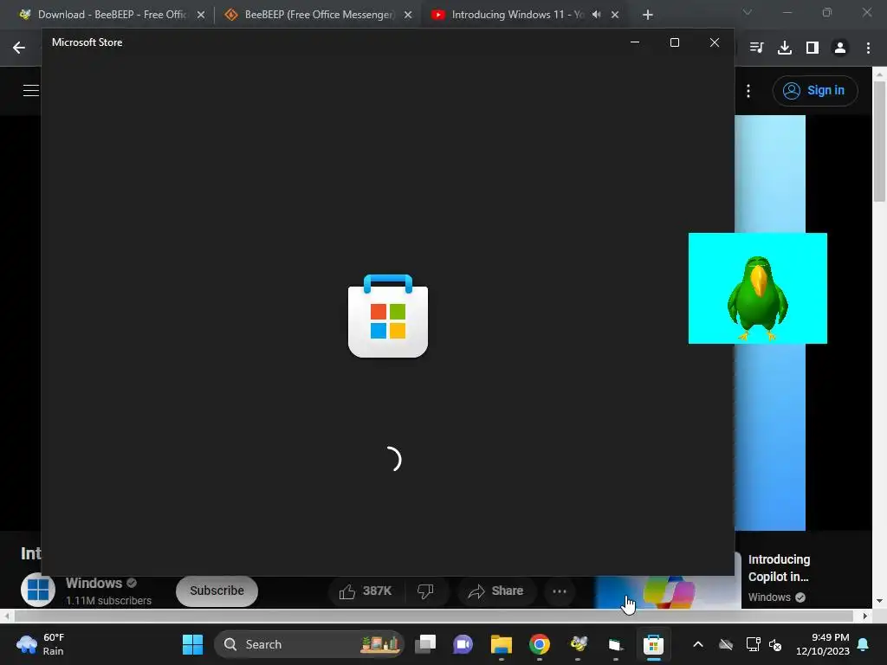
Task: Subscribe to the Windows channel
Action: click(217, 591)
